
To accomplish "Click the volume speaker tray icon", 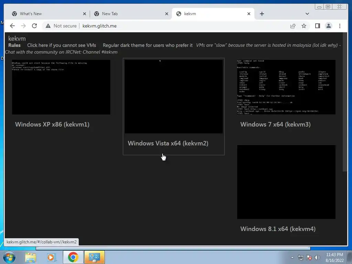I will tap(317, 257).
